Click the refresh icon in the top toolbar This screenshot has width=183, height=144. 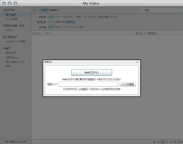[x=35, y=10]
